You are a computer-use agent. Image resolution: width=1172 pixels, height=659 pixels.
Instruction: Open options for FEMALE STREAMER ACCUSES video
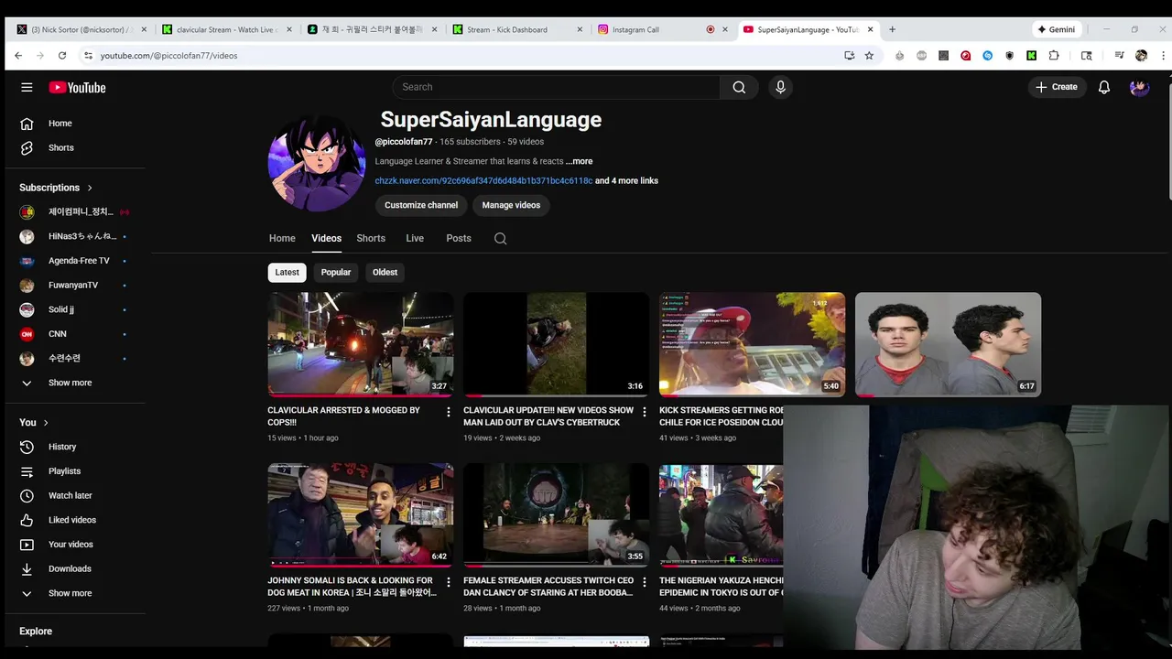click(644, 582)
